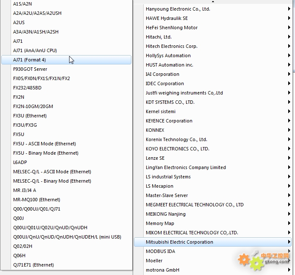Open IDEC Corporation entry
Image resolution: width=295 pixels, height=275 pixels.
[213, 83]
